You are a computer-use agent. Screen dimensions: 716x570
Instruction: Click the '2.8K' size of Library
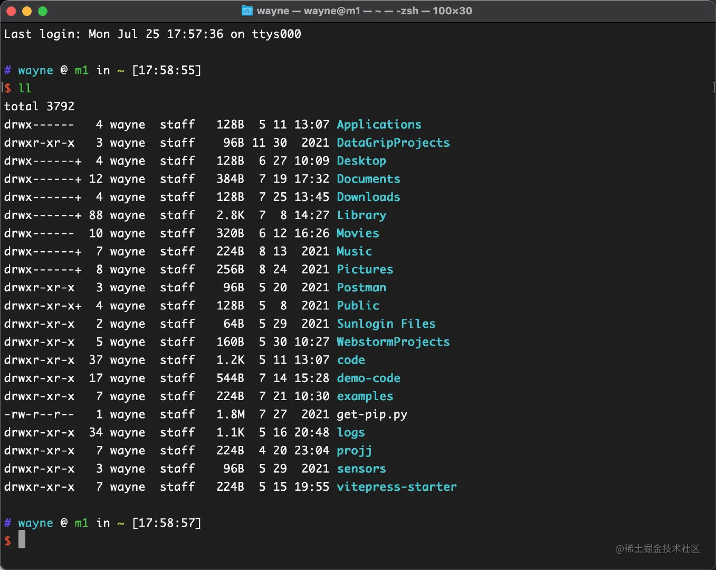[230, 215]
